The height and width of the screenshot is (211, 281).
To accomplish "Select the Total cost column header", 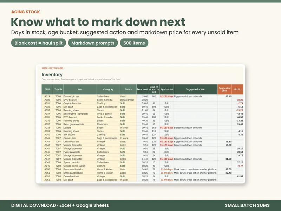I will pyautogui.click(x=142, y=89).
